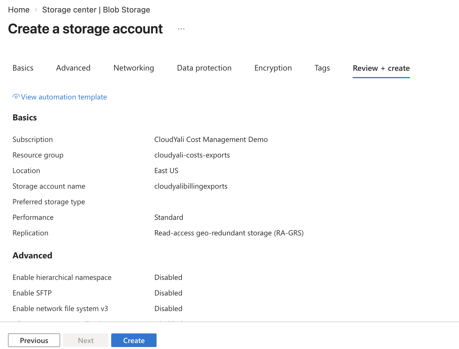Open the View automation template link
This screenshot has width=459, height=349.
click(x=64, y=97)
